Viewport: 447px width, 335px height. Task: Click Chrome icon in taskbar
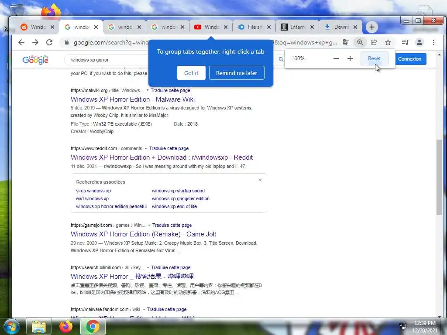click(x=93, y=326)
